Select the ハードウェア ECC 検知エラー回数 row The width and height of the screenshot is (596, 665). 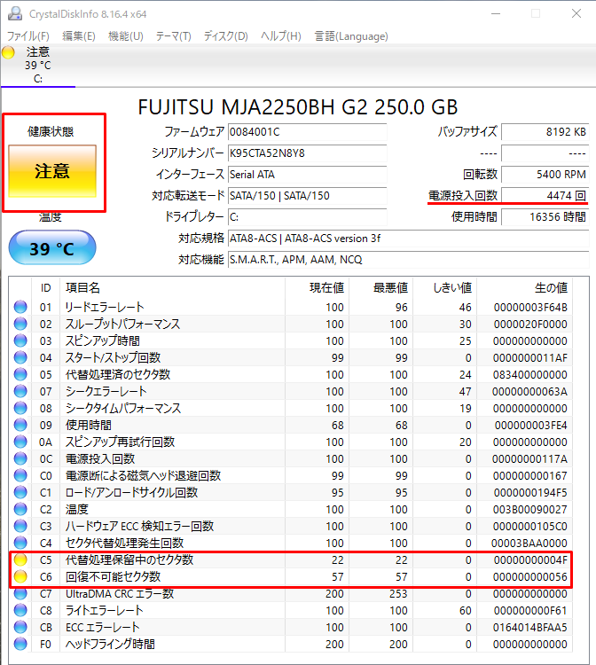tap(291, 527)
